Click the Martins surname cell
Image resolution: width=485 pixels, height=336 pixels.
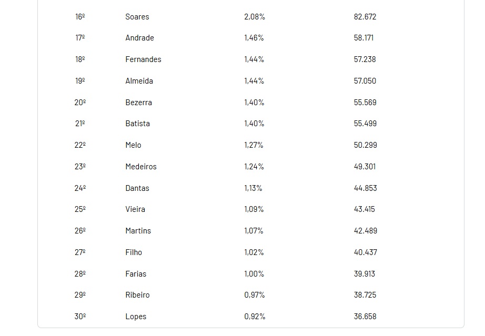pos(138,231)
